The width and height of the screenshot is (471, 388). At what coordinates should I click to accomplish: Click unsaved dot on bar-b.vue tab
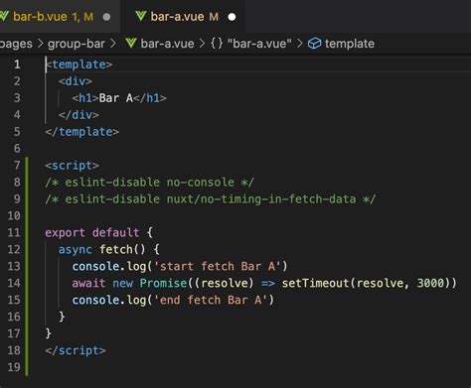[x=106, y=17]
